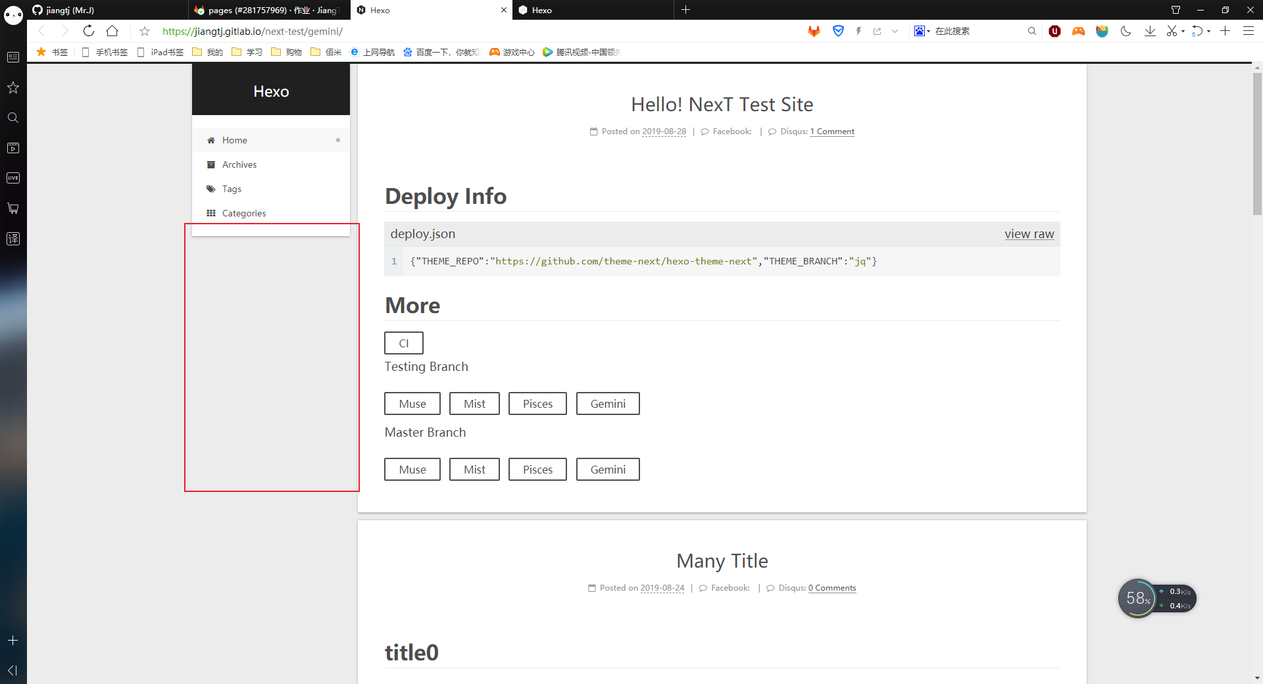Click the browser back arrow
Viewport: 1263px width, 684px height.
coord(41,31)
